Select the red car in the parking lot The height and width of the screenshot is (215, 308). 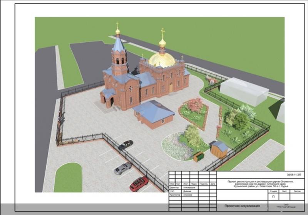[139, 184]
